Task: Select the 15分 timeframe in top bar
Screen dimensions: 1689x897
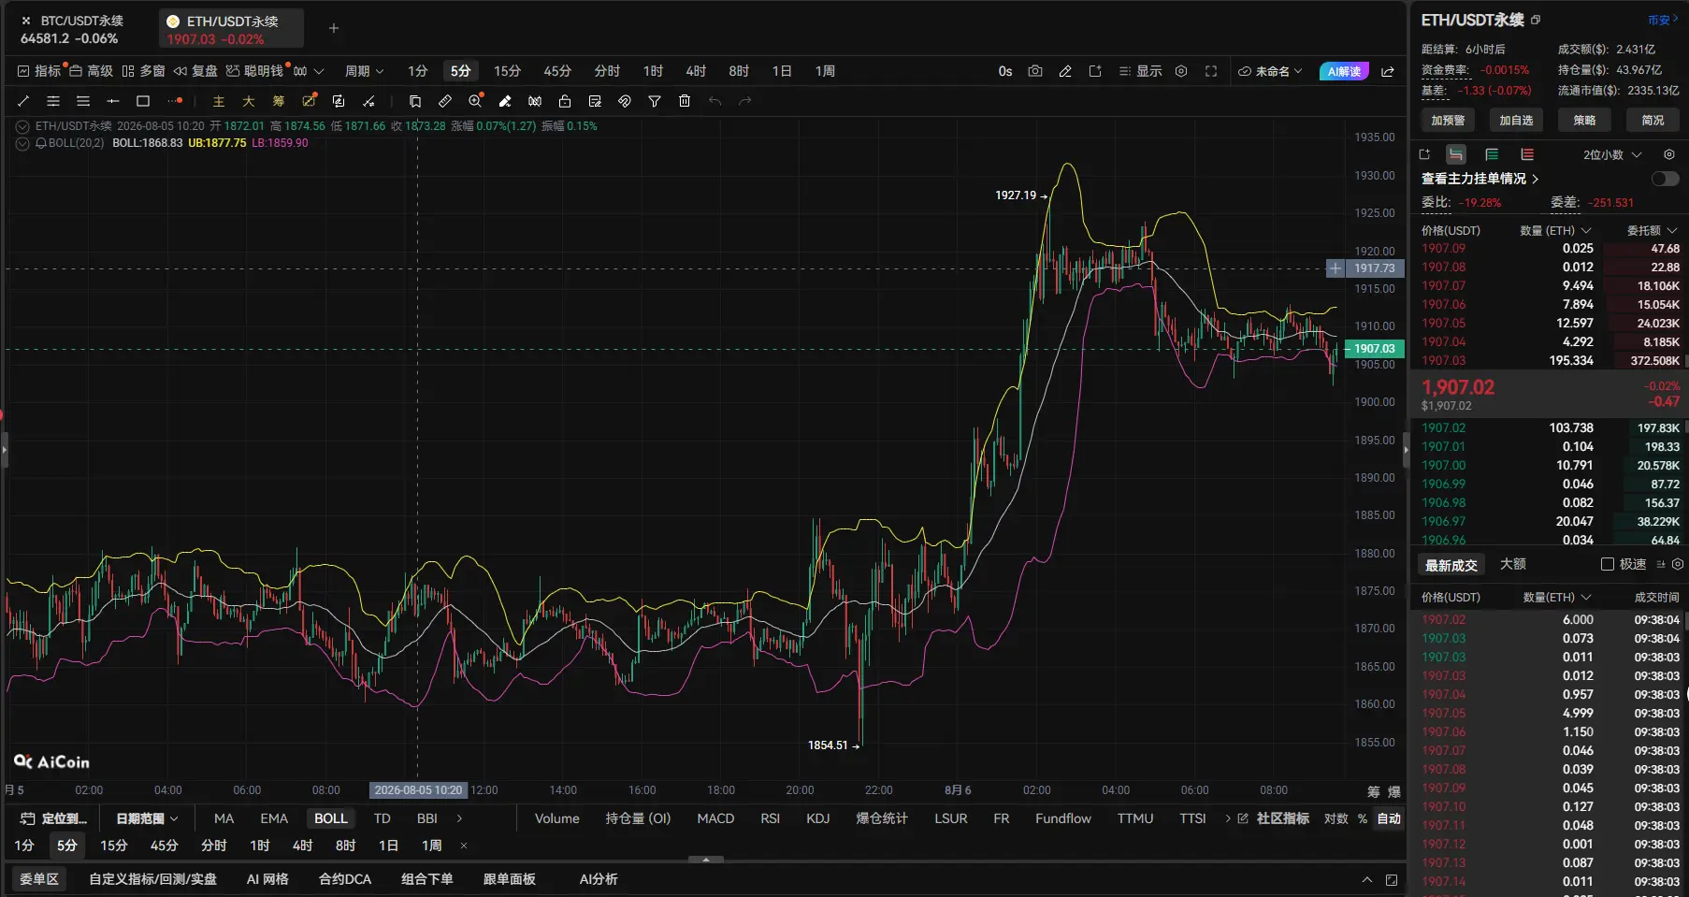Action: 507,71
